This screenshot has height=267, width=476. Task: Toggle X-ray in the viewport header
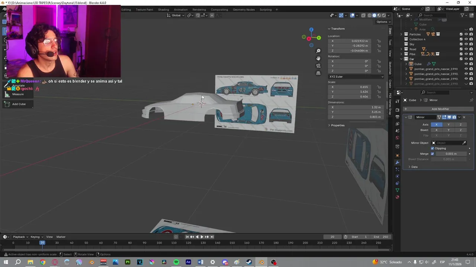point(363,15)
